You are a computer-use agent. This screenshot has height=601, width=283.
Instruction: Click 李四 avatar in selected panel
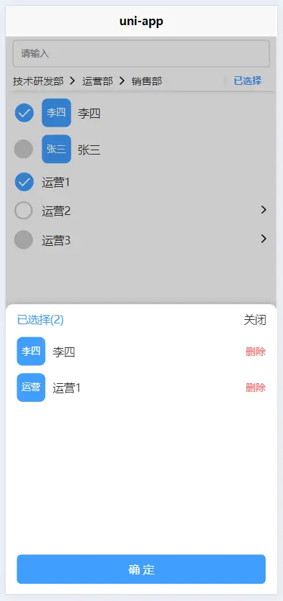[31, 351]
